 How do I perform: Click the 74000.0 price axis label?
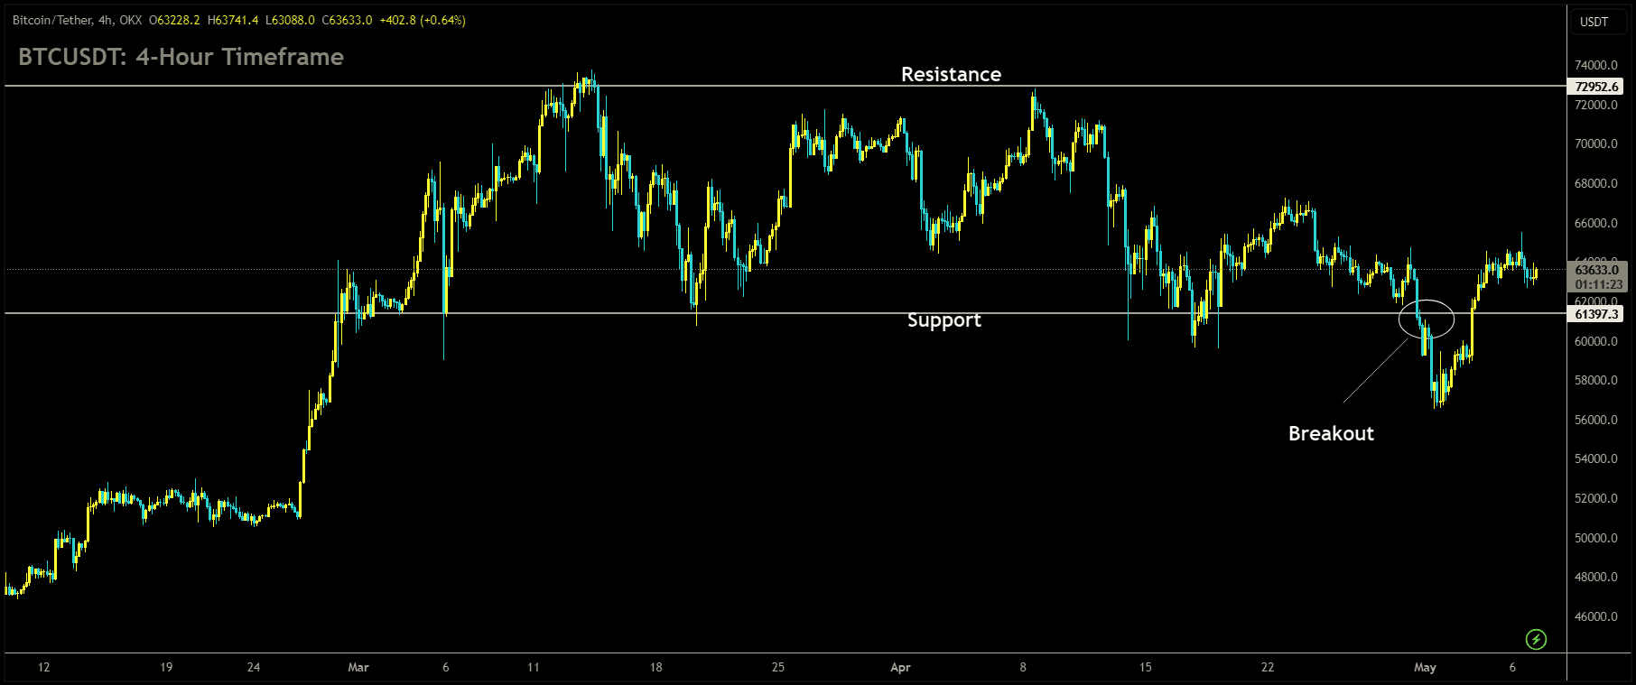(1596, 66)
